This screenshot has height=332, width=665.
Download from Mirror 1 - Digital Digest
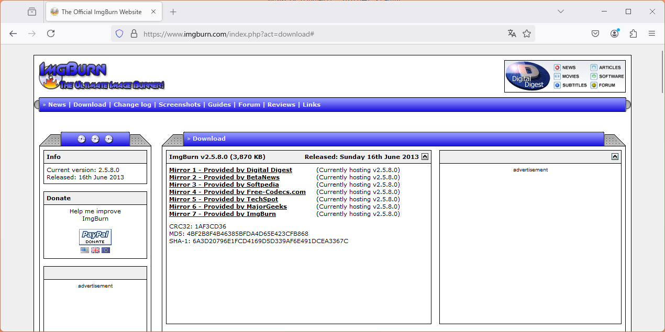(x=230, y=170)
